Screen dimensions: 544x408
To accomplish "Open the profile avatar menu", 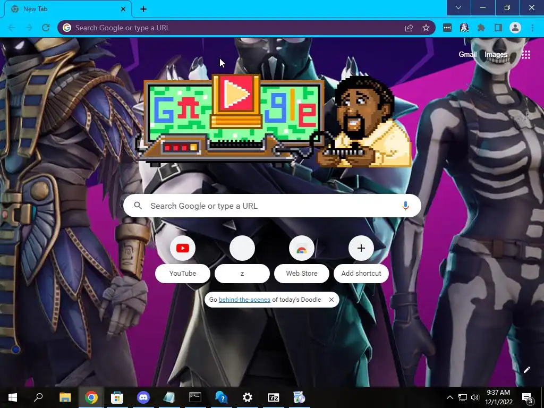I will pyautogui.click(x=515, y=28).
